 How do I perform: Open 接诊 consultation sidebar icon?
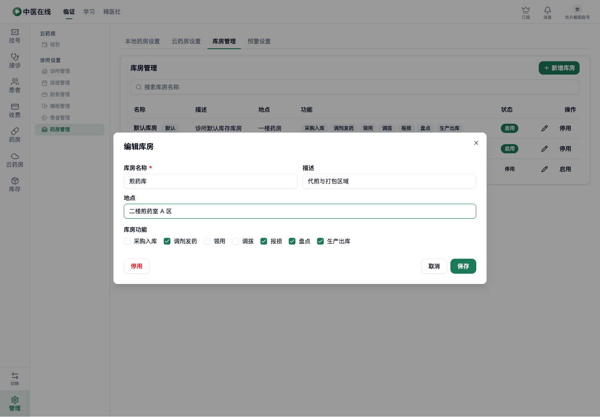(x=15, y=61)
